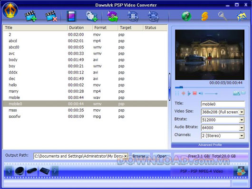Click the orange dollar sign purchase icon
Image resolution: width=252 pixels, height=189 pixels.
click(205, 16)
